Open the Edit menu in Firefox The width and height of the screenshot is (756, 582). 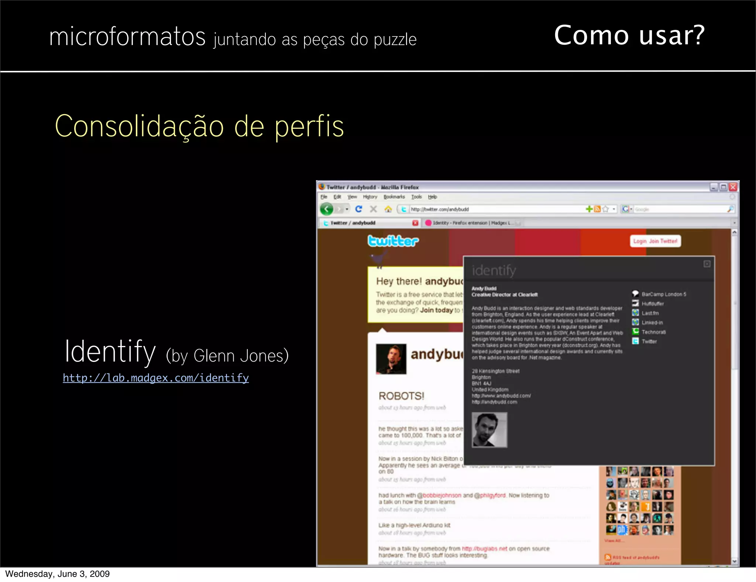click(x=337, y=197)
